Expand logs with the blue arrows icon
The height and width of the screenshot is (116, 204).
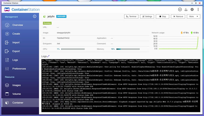tap(48, 56)
